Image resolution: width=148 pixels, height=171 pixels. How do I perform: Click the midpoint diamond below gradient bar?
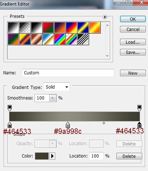[104, 123]
